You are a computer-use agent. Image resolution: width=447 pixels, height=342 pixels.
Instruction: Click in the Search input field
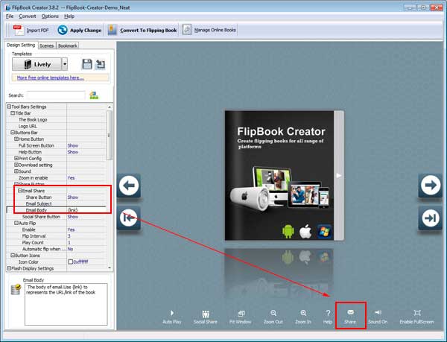[56, 95]
